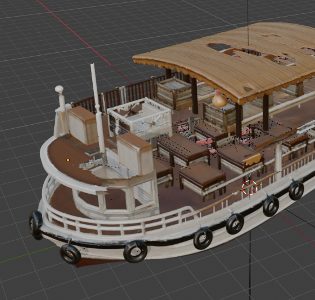
Task: Select the white lattice daybed on deck
Action: [140, 118]
